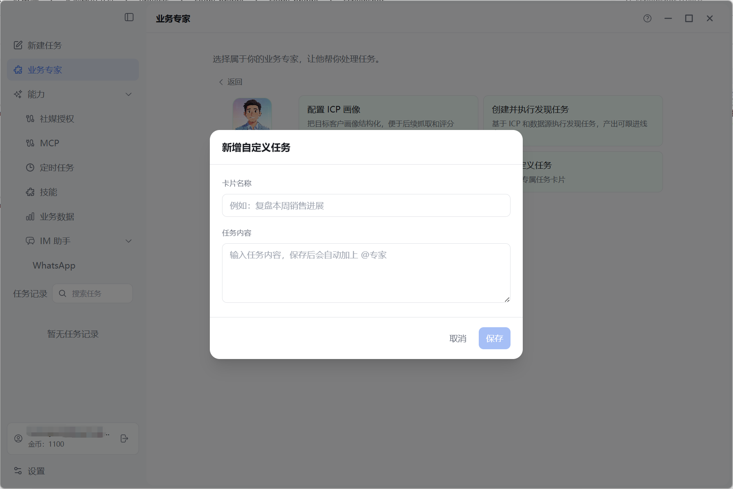Toggle the sidebar collapse icon
The image size is (733, 489).
129,17
